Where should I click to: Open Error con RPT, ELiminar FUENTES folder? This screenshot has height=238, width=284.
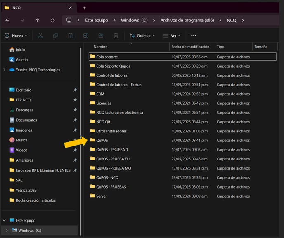40,170
